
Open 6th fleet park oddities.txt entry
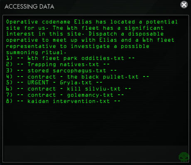[70, 58]
